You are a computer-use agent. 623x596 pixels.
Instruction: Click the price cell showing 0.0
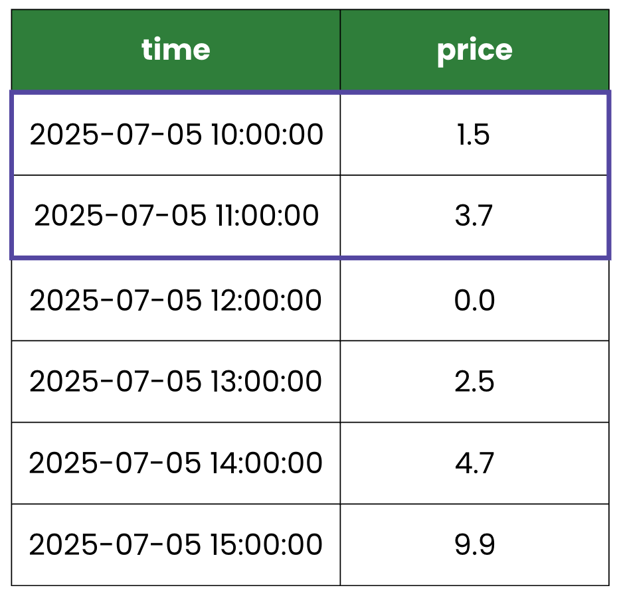(474, 301)
